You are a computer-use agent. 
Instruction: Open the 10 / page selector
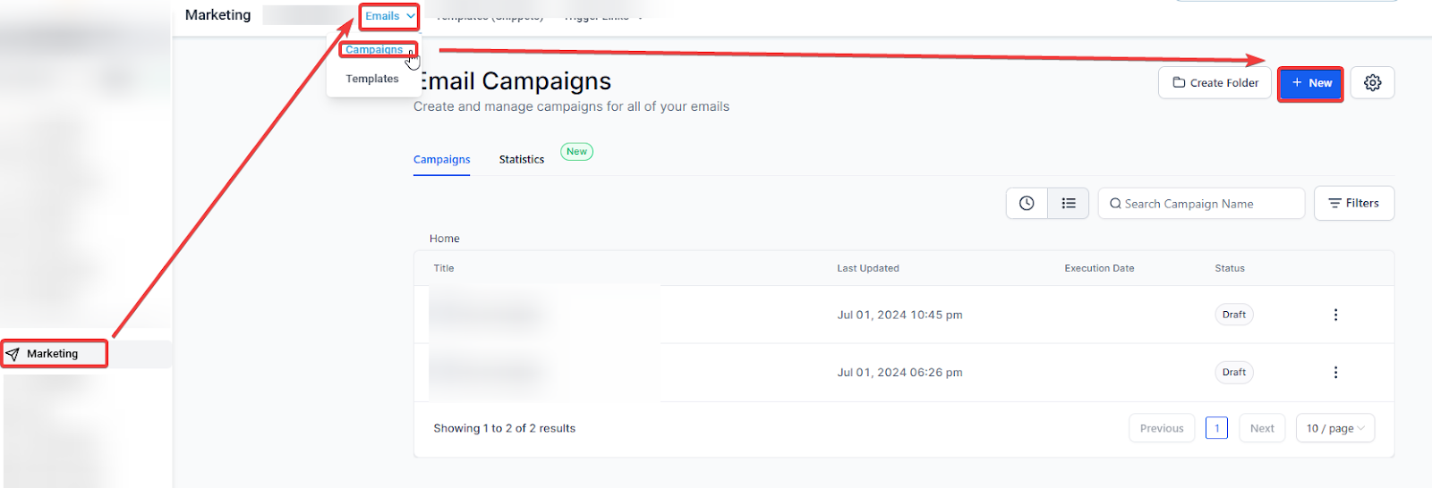click(1334, 428)
